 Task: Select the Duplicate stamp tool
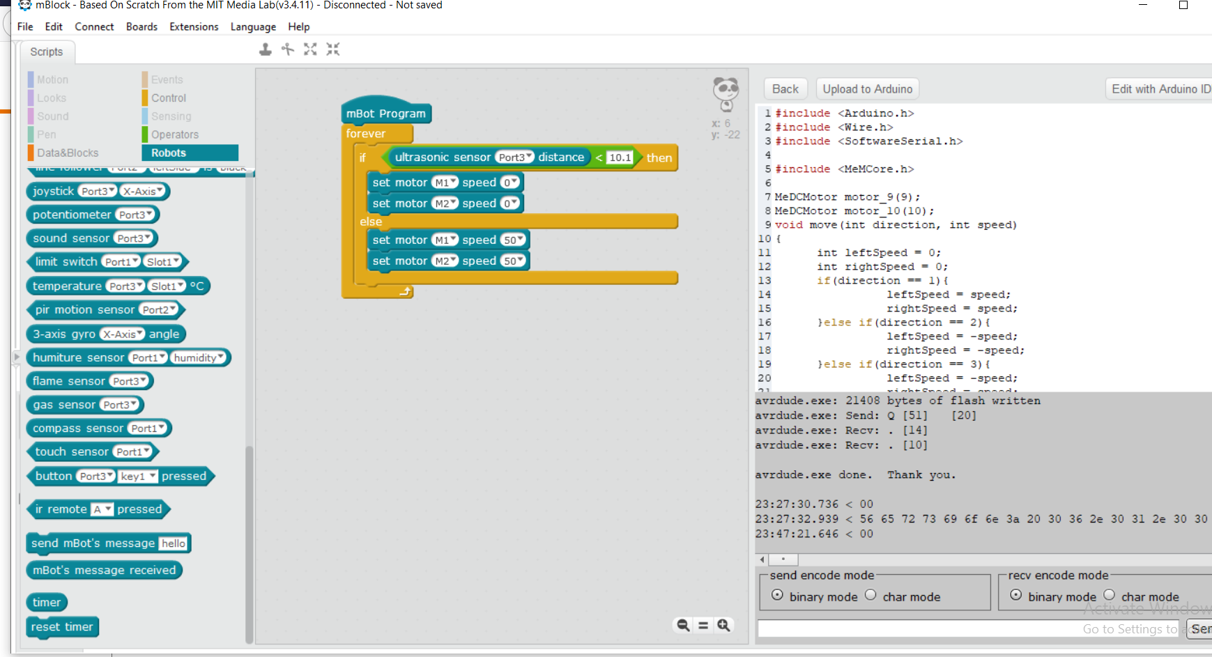(x=265, y=49)
